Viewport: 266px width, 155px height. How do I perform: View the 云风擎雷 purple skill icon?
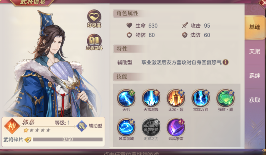point(175,127)
